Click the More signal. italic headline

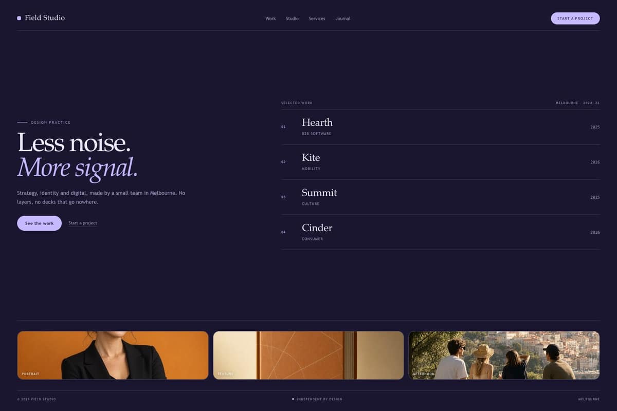[78, 167]
